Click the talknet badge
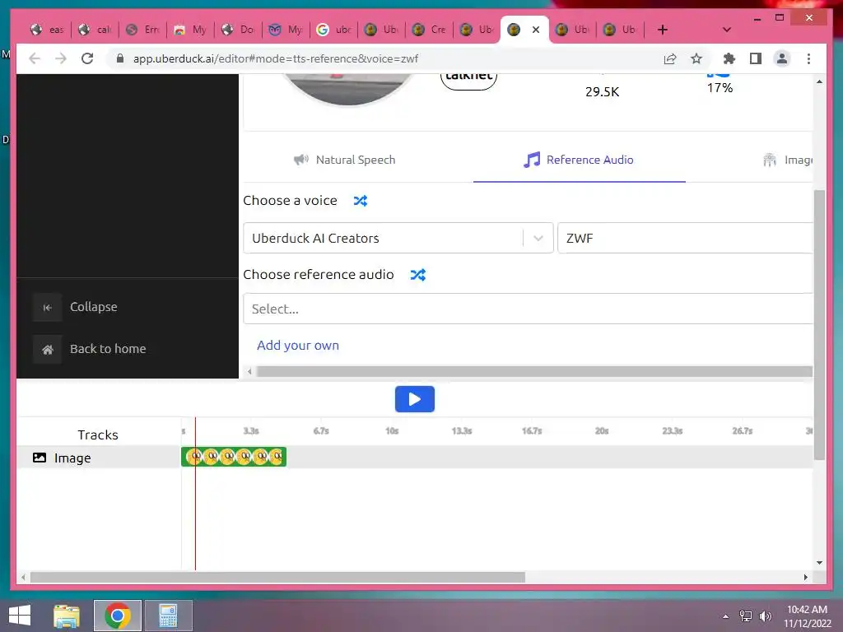Image resolution: width=843 pixels, height=632 pixels. click(468, 78)
